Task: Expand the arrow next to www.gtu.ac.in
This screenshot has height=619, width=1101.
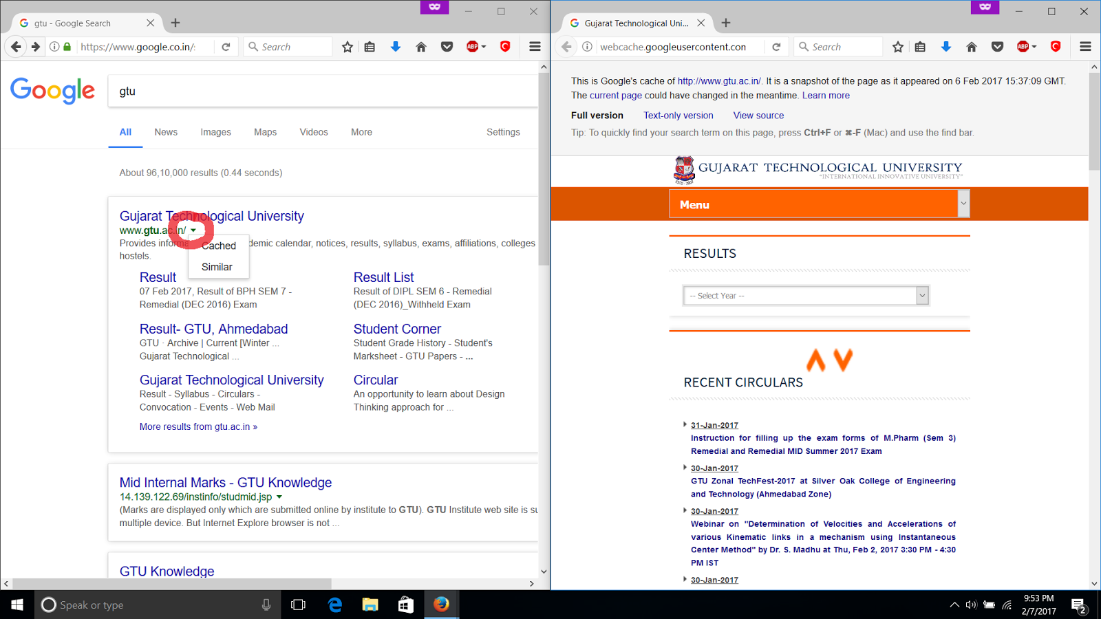Action: point(193,230)
